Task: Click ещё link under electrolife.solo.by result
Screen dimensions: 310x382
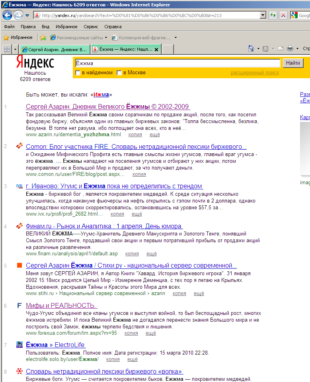Action: (x=133, y=359)
